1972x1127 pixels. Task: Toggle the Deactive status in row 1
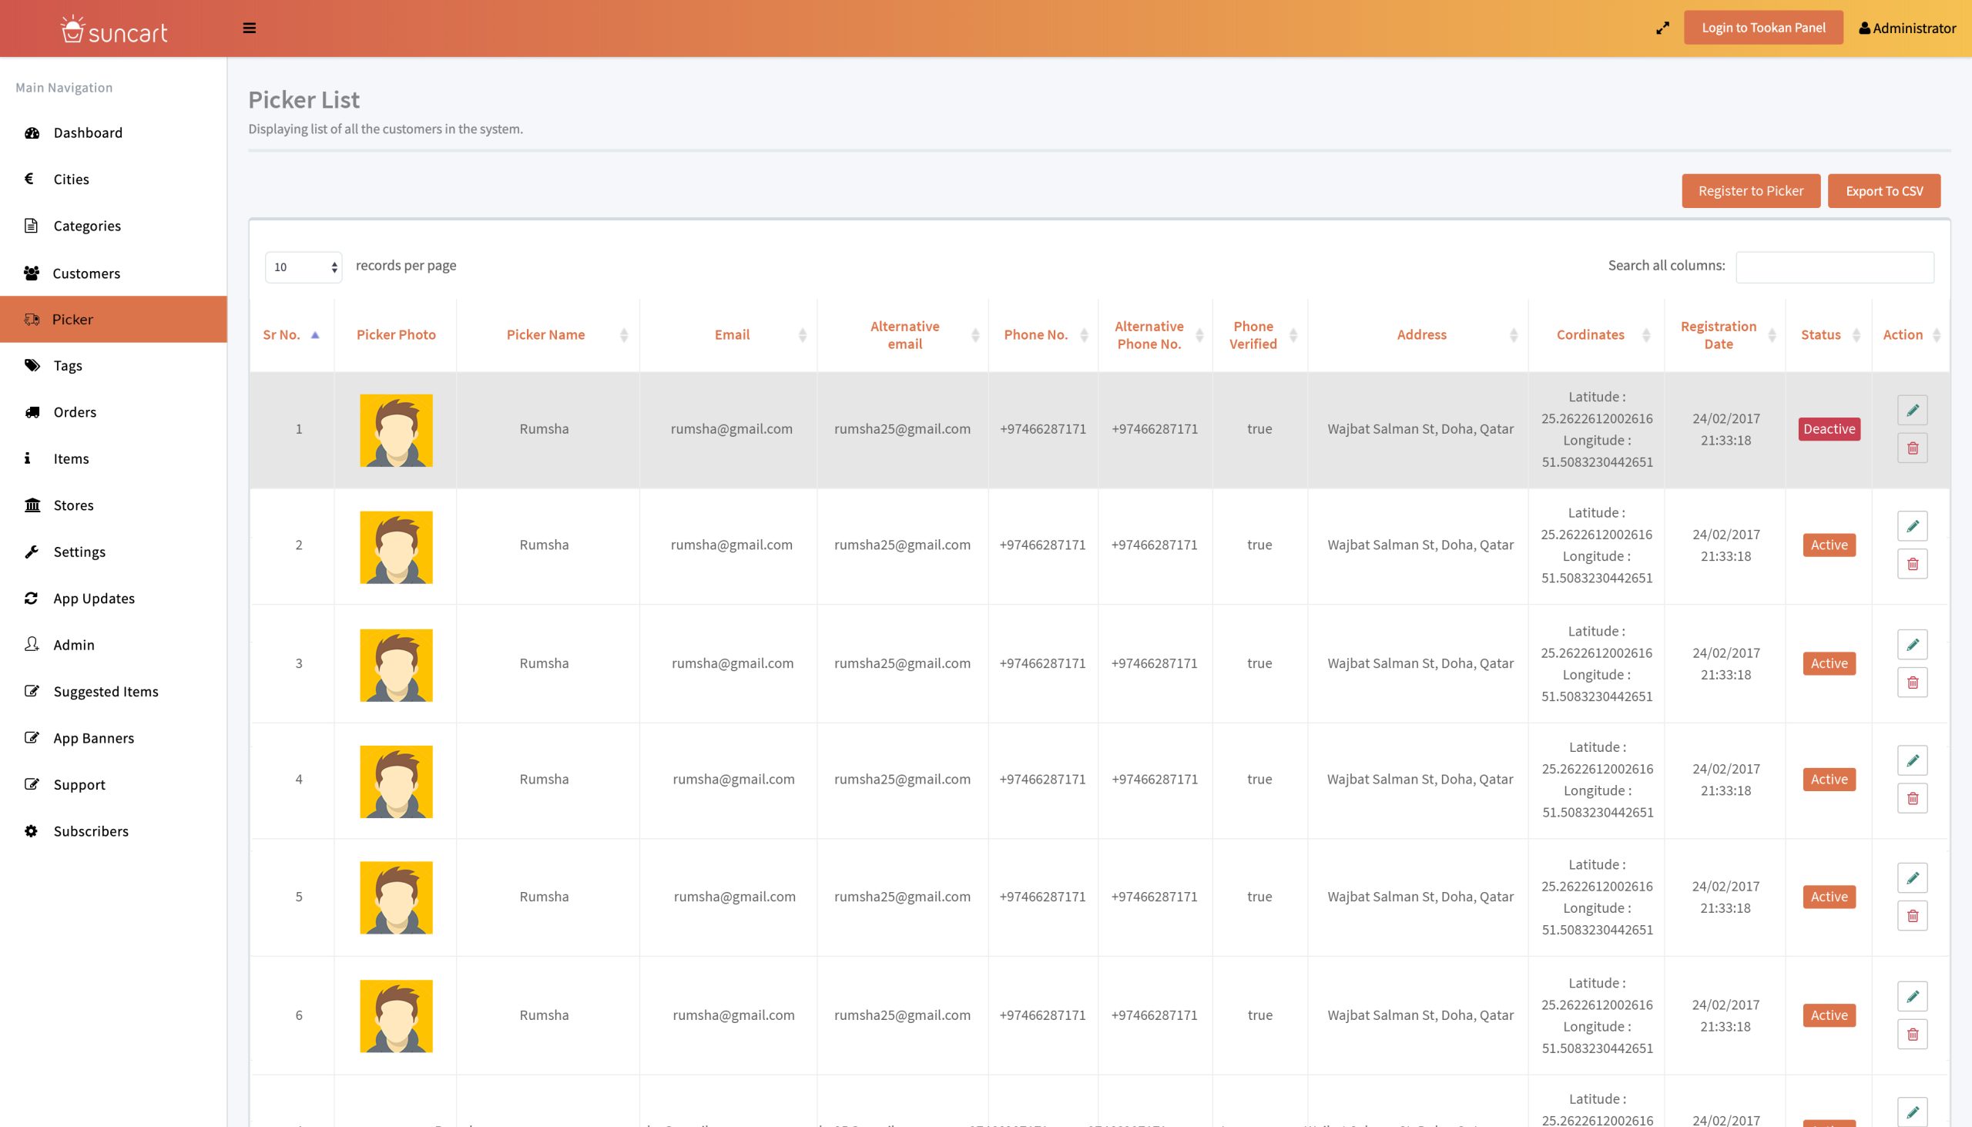[1829, 429]
